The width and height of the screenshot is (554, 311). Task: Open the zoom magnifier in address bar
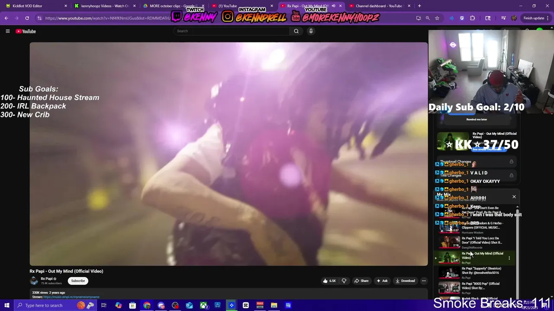[x=428, y=18]
